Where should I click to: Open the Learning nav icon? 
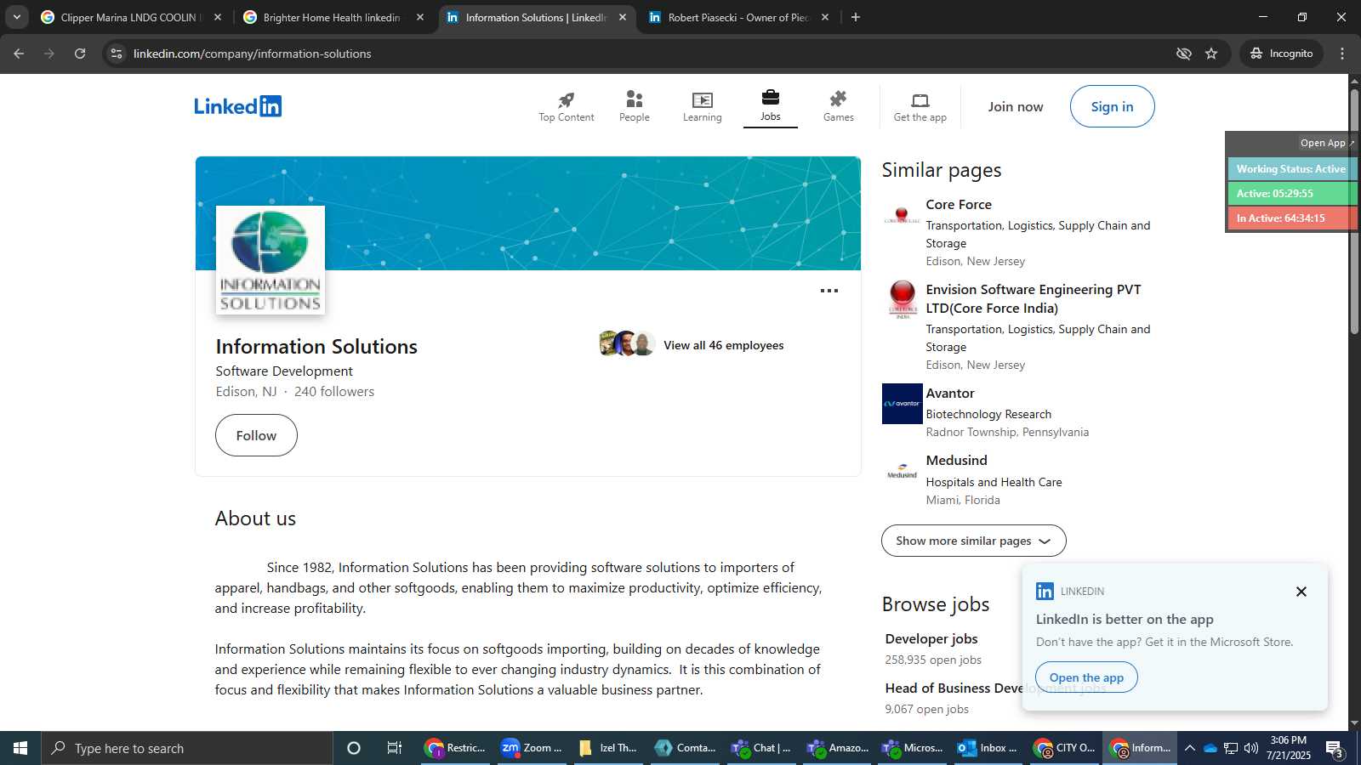(702, 99)
